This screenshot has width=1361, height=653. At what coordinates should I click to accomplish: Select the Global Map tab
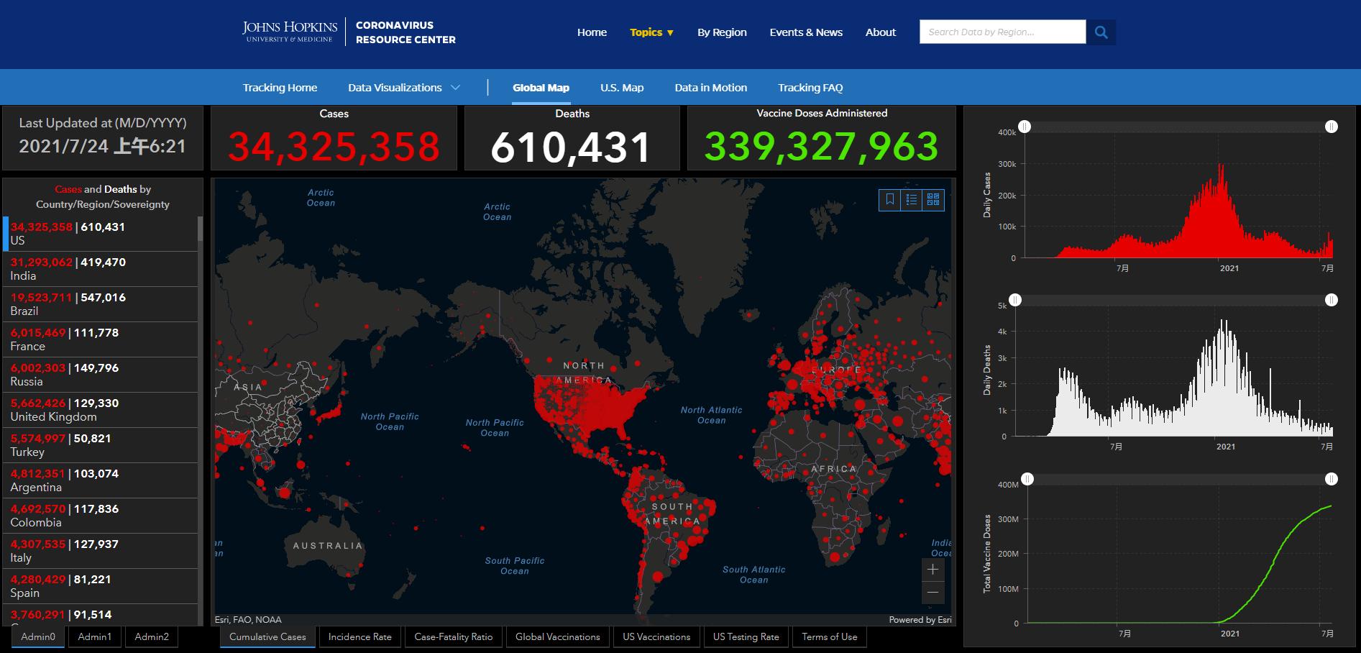541,88
